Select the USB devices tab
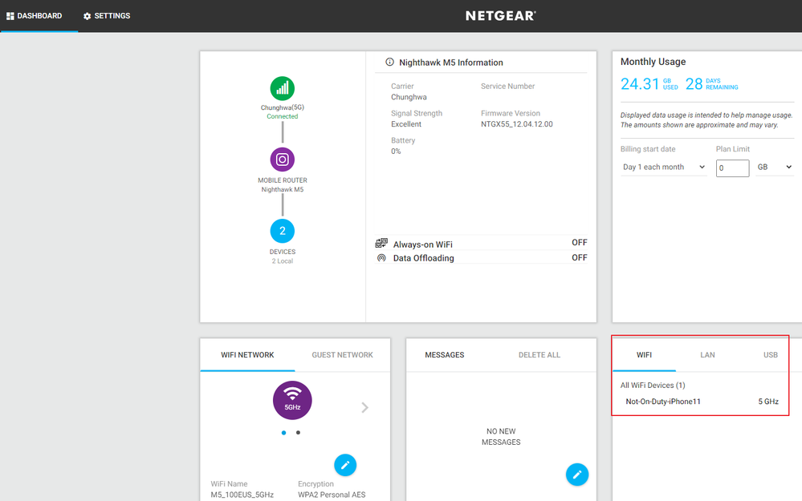The image size is (802, 501). [770, 355]
